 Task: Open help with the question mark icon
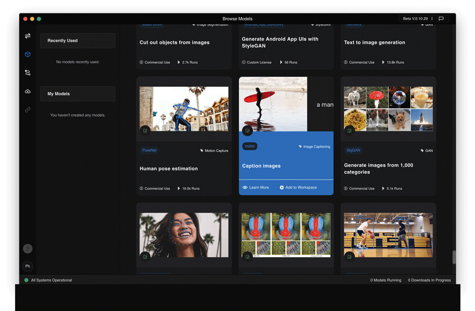(28, 248)
